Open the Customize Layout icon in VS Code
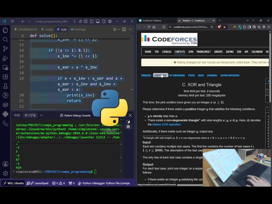 click(86, 21)
